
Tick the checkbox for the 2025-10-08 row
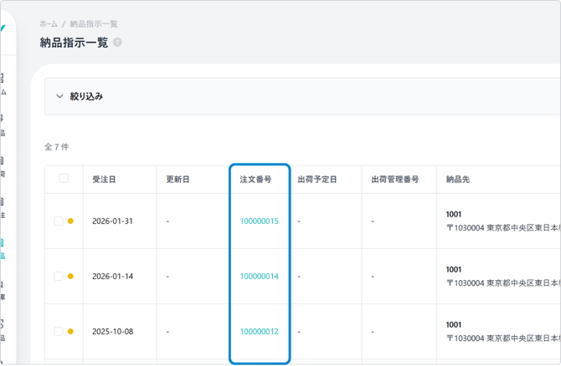click(59, 332)
